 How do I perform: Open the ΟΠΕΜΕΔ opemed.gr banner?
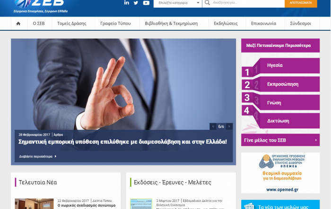tap(280, 173)
